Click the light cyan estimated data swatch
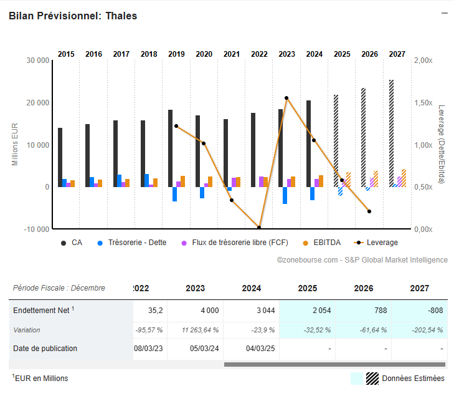Viewport: 454px width, 396px height. click(357, 379)
